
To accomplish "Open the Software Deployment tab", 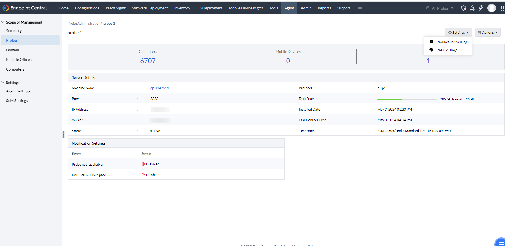I will pos(150,8).
